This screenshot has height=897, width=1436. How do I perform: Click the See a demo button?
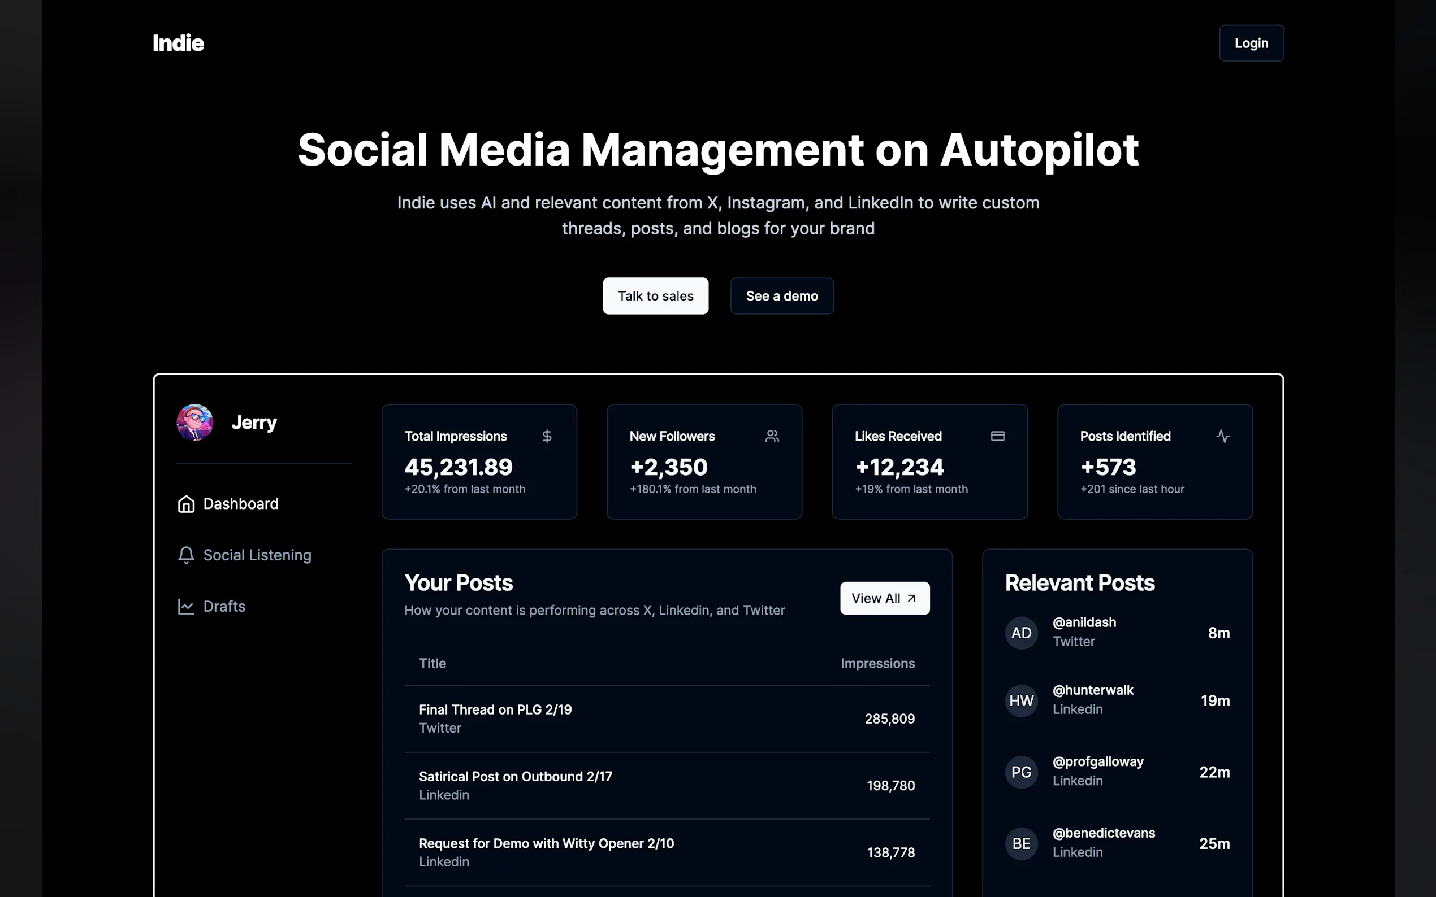pos(781,296)
